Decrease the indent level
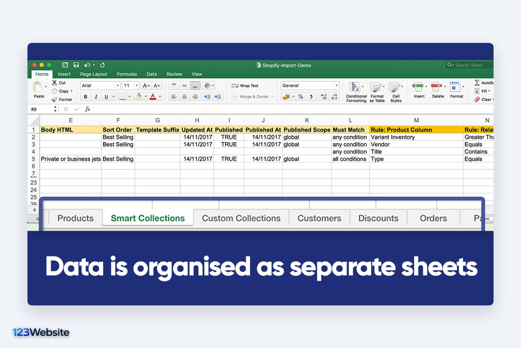Viewport: 521px width, 348px height. (x=207, y=97)
